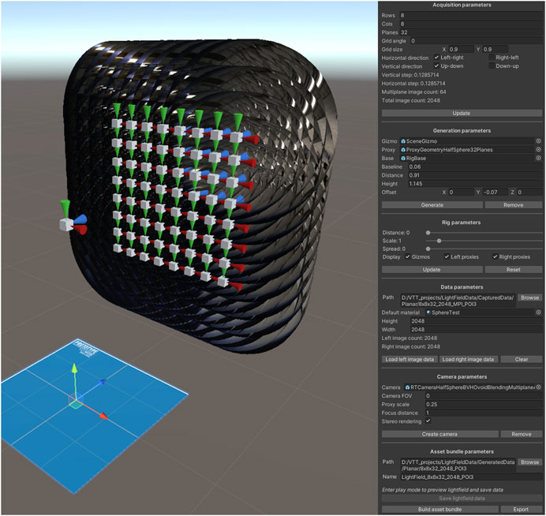Click the Grid angle input field
This screenshot has width=546, height=516.
coord(476,41)
